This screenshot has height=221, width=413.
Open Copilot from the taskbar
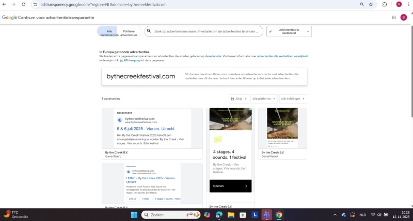click(x=207, y=215)
